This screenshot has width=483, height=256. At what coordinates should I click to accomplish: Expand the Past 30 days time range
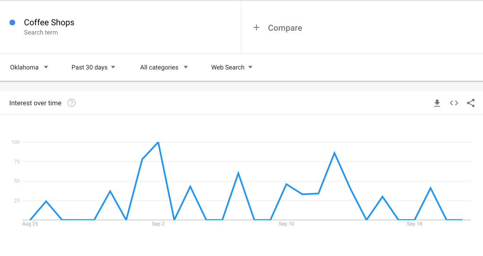pos(93,67)
